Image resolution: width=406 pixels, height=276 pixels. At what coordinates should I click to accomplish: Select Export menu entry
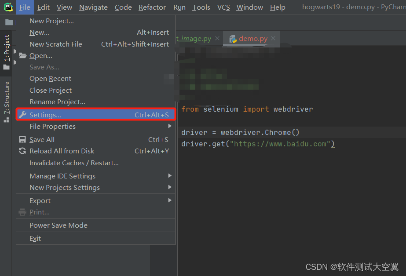(x=96, y=200)
